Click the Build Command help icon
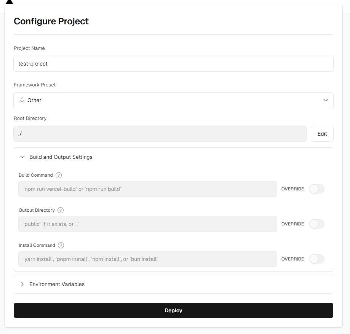 tap(59, 175)
